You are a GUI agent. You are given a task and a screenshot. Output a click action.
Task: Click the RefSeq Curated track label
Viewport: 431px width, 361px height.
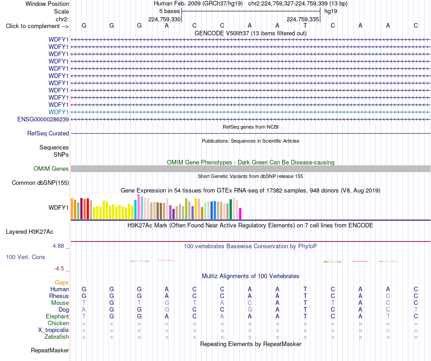(x=48, y=134)
